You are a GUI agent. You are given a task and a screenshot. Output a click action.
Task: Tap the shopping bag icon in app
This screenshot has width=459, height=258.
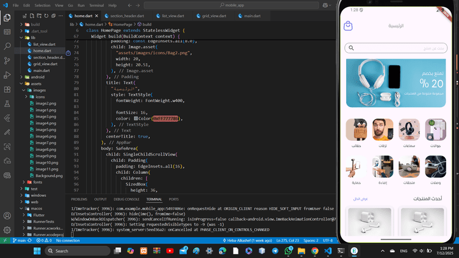point(348,26)
